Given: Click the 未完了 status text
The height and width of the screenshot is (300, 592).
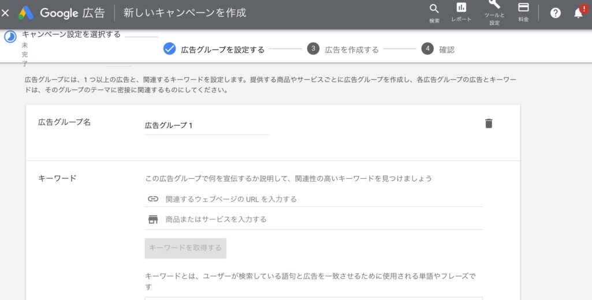Looking at the screenshot, I should click(24, 54).
